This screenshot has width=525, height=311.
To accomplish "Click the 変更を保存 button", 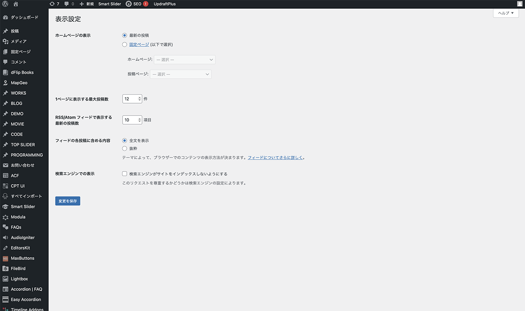I will (x=68, y=201).
